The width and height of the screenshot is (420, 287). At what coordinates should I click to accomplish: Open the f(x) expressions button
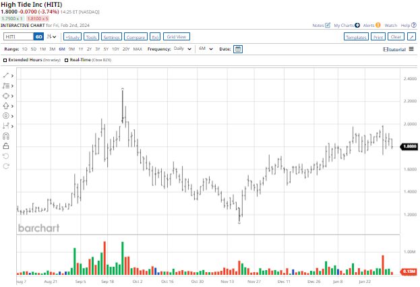(x=155, y=37)
